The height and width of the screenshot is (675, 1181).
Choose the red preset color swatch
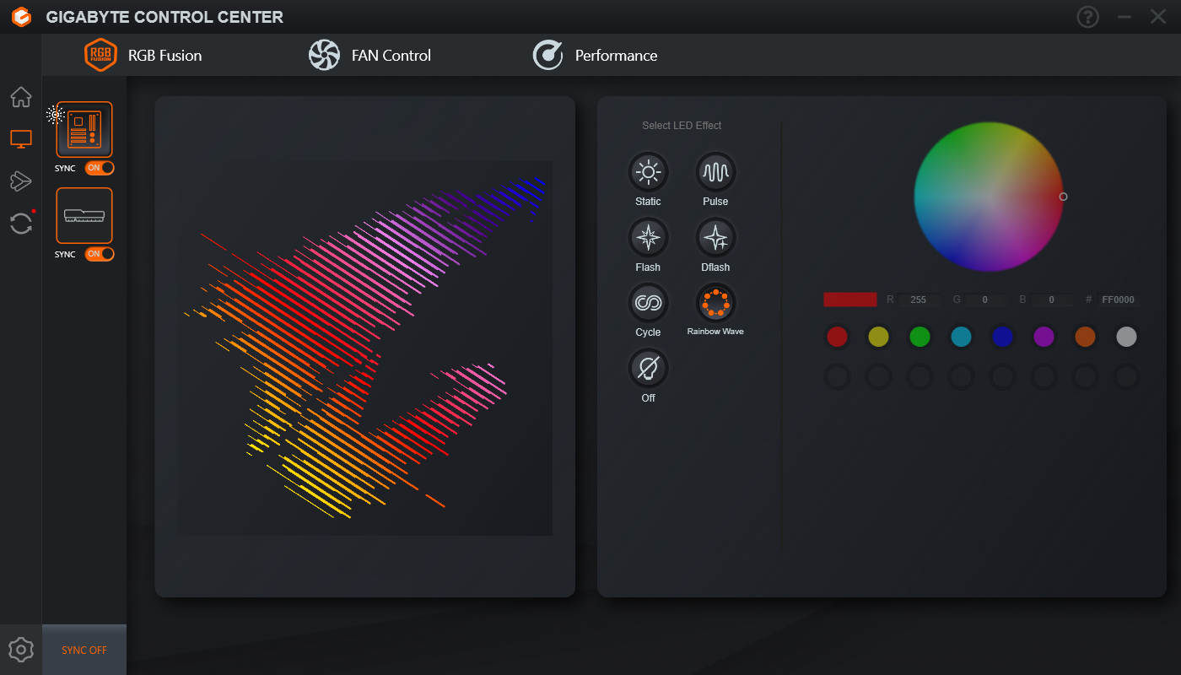point(837,337)
